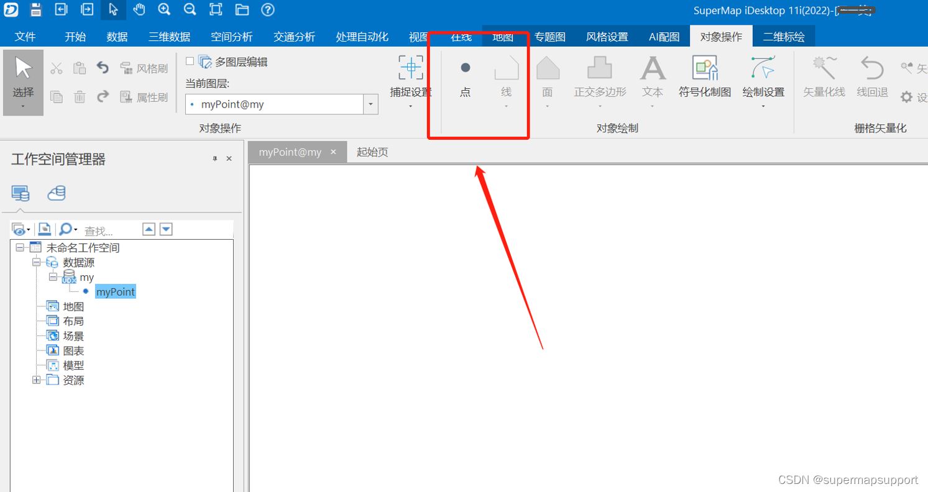Collapse the 未命名工作空间 tree node
The height and width of the screenshot is (492, 928).
(20, 247)
